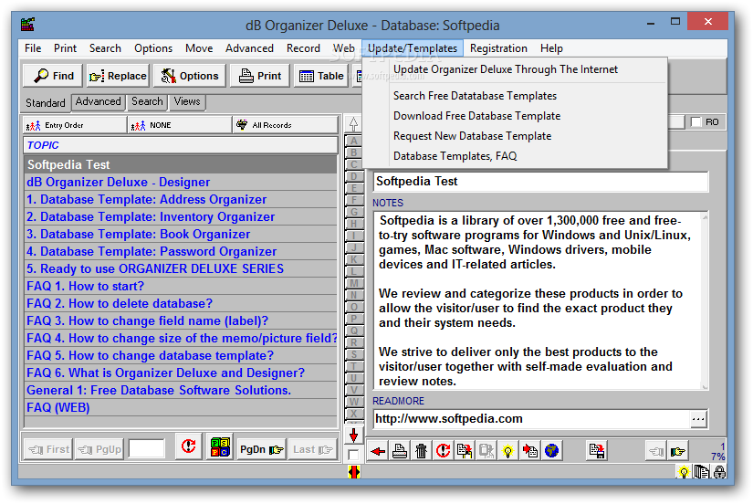Click the Options toolbar button
The height and width of the screenshot is (504, 753).
tap(189, 76)
